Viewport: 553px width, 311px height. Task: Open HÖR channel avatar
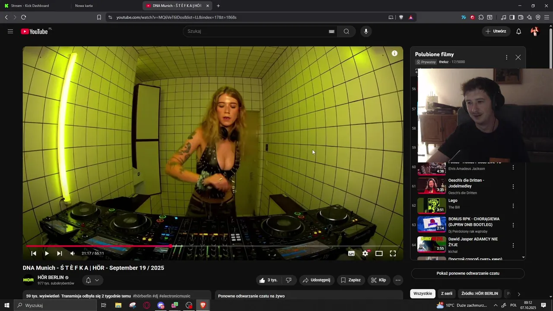[x=29, y=280]
